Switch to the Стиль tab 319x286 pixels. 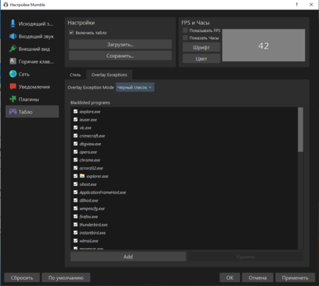tap(75, 75)
